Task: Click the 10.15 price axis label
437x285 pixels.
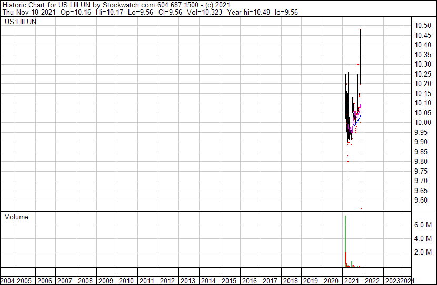Action: pyautogui.click(x=423, y=93)
